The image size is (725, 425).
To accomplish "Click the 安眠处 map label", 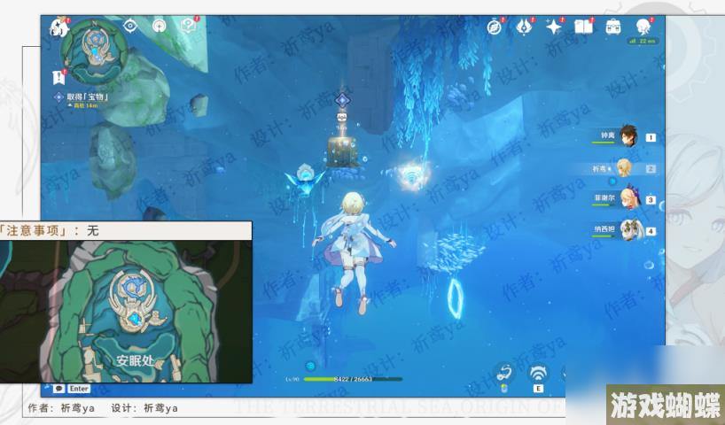I will [x=135, y=360].
